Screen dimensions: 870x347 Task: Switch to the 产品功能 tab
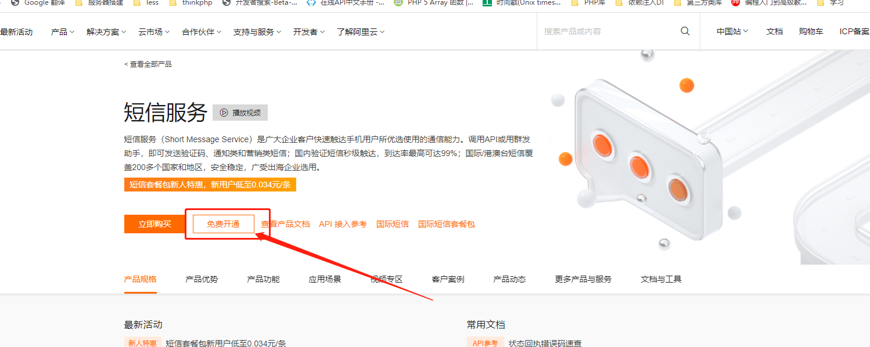pyautogui.click(x=263, y=279)
